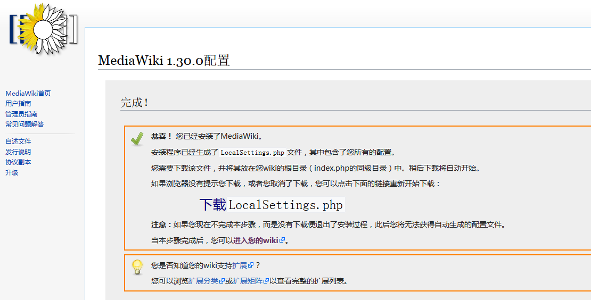Click the MediaWiki 1.30.0配置 heading

[164, 61]
